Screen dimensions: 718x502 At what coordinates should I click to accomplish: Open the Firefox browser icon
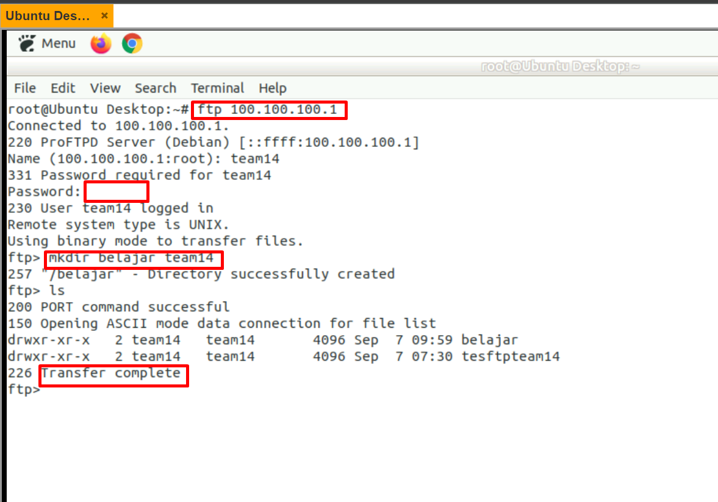101,44
